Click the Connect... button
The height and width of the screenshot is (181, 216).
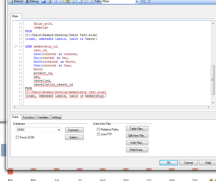tap(74, 130)
